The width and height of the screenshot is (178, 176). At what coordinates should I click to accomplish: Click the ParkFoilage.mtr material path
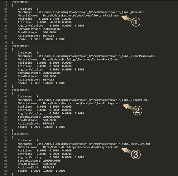(82, 103)
